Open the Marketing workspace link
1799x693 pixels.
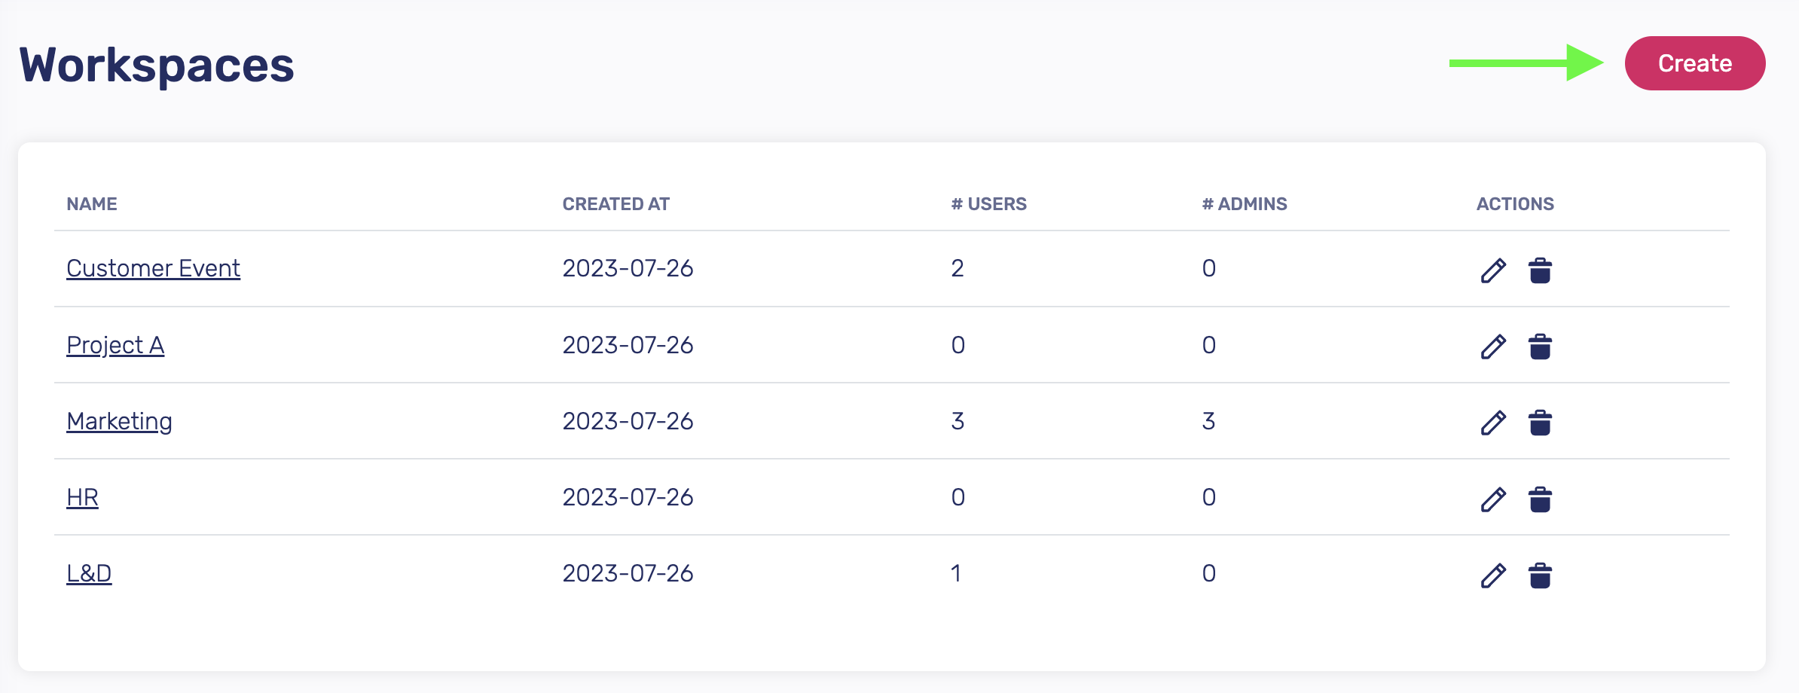119,422
